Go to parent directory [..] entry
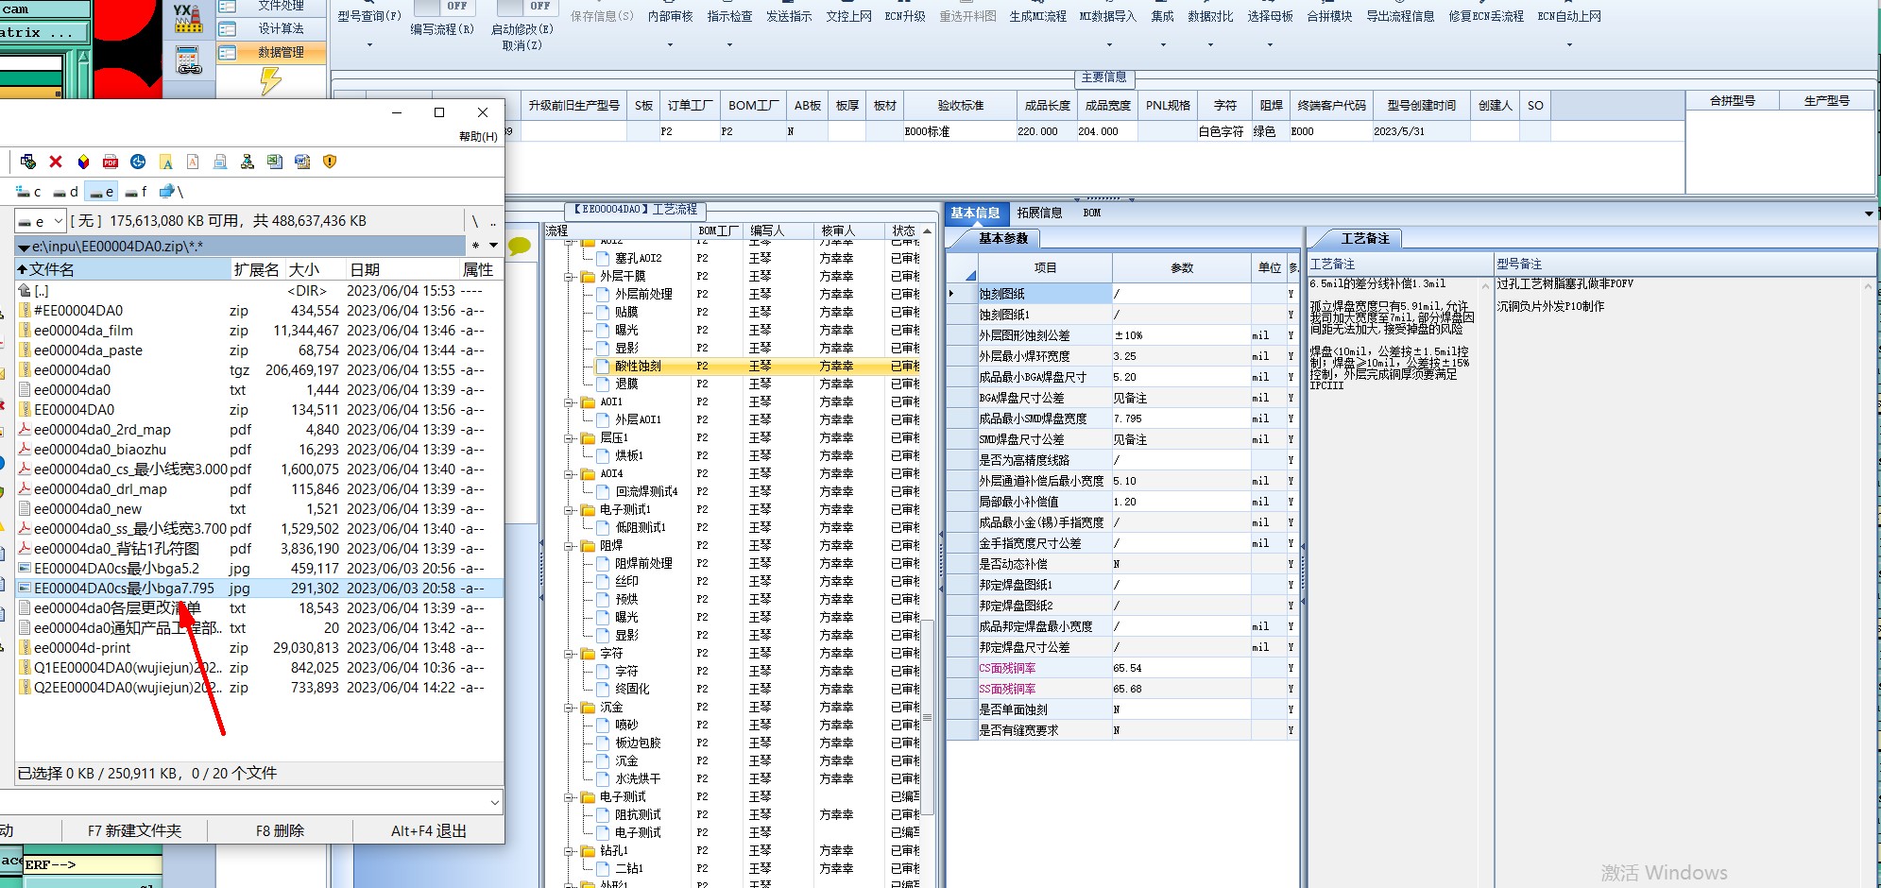The image size is (1881, 888). point(259,291)
